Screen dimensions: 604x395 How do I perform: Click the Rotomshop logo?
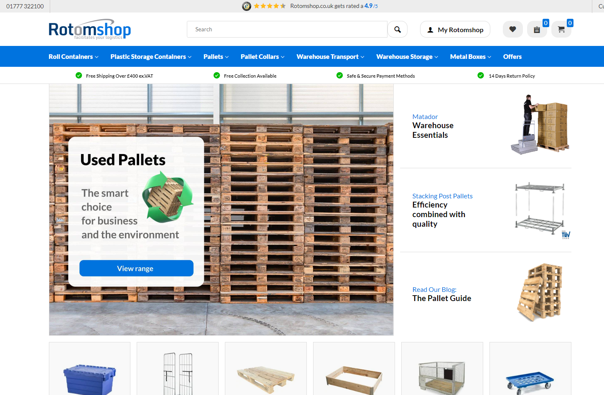[90, 29]
